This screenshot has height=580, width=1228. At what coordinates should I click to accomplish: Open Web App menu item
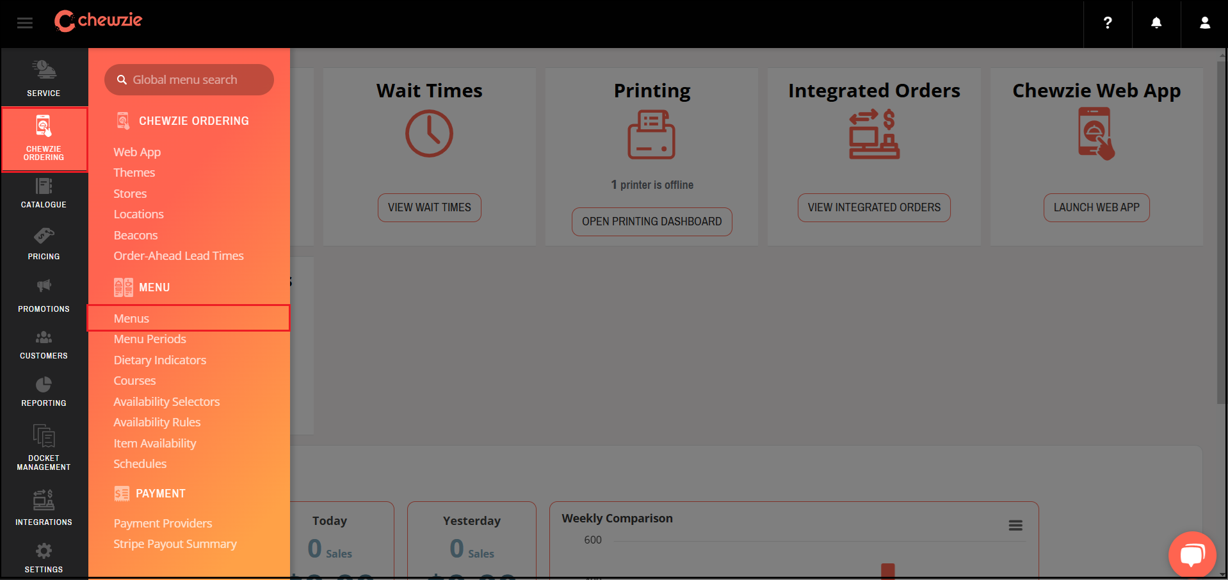click(137, 152)
